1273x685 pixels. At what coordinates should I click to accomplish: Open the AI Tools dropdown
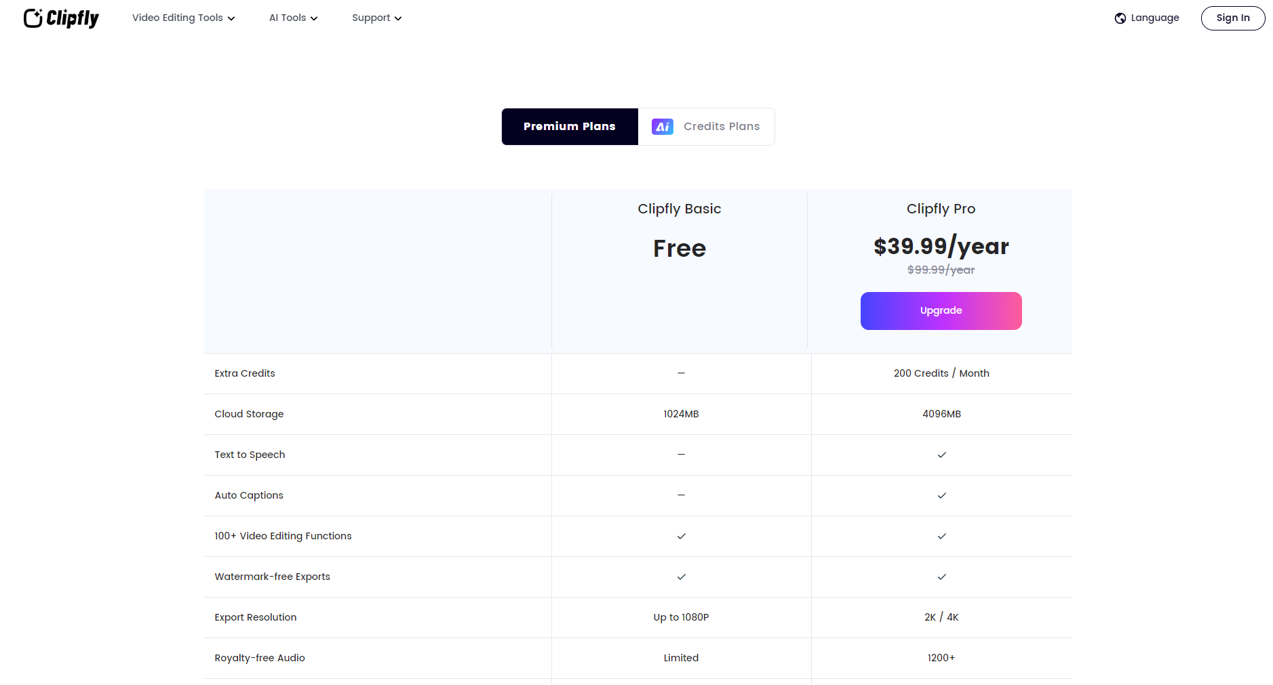coord(294,18)
